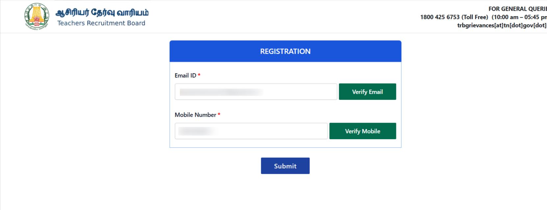Click the blurred mobile number value
The width and height of the screenshot is (547, 210).
click(197, 131)
